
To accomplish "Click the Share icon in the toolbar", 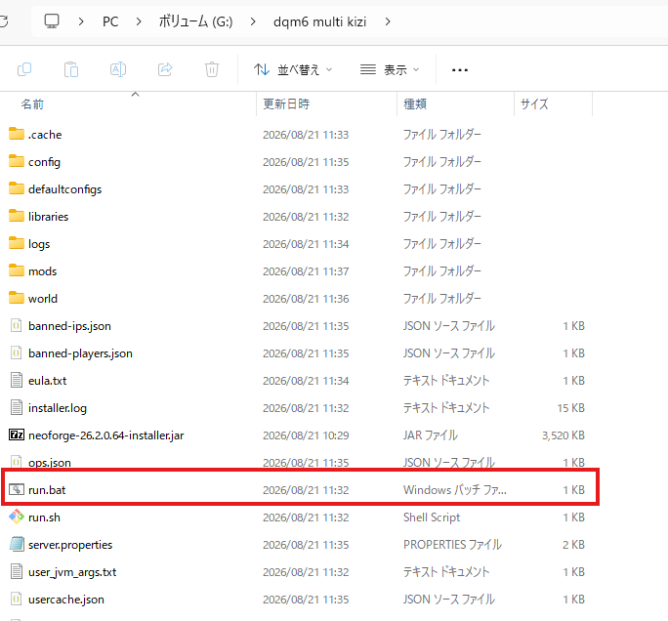I will point(165,69).
